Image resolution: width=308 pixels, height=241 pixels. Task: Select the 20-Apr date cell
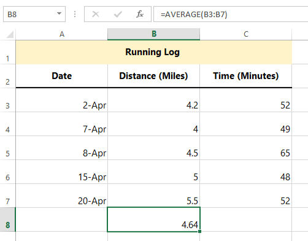pyautogui.click(x=62, y=196)
